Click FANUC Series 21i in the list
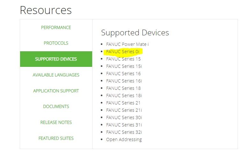The height and width of the screenshot is (157, 251). pos(124,110)
